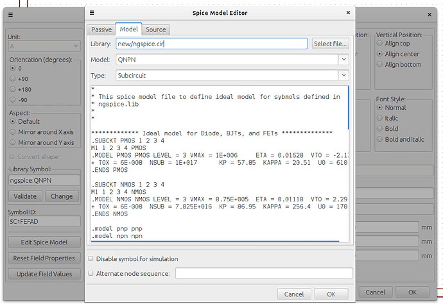Open the Unit dropdown in properties window

[x=44, y=46]
